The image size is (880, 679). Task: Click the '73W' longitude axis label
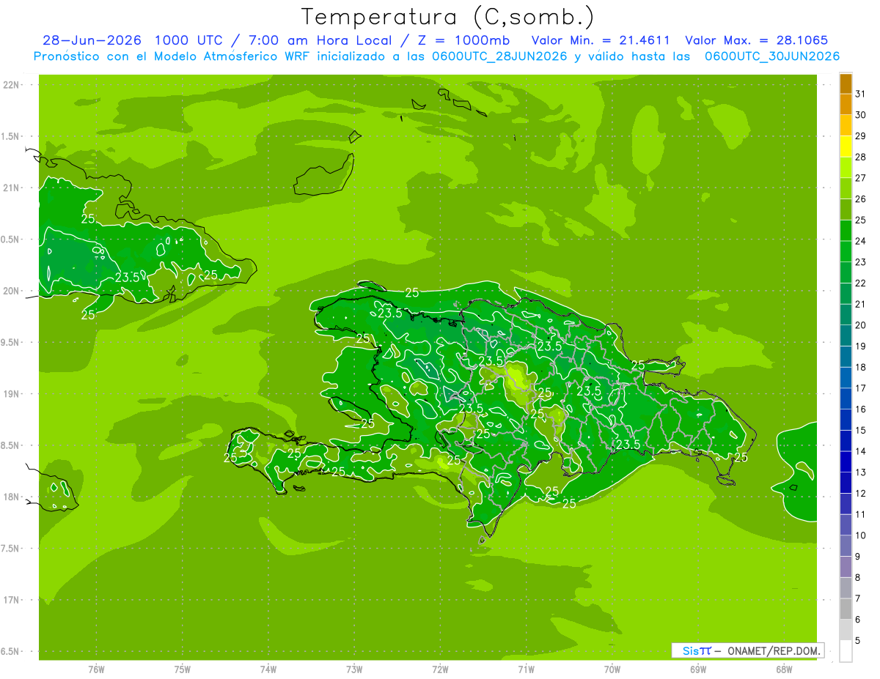point(354,669)
